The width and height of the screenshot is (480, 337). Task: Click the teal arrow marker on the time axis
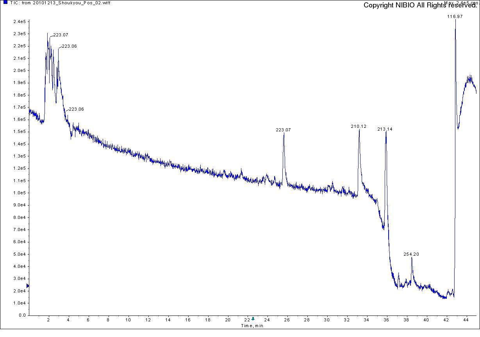point(253,319)
